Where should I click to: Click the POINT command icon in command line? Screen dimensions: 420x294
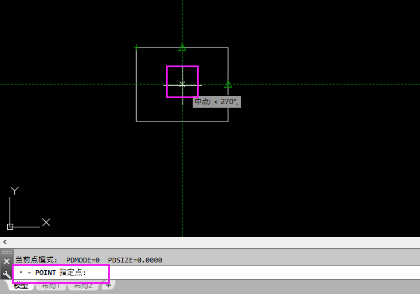21,273
